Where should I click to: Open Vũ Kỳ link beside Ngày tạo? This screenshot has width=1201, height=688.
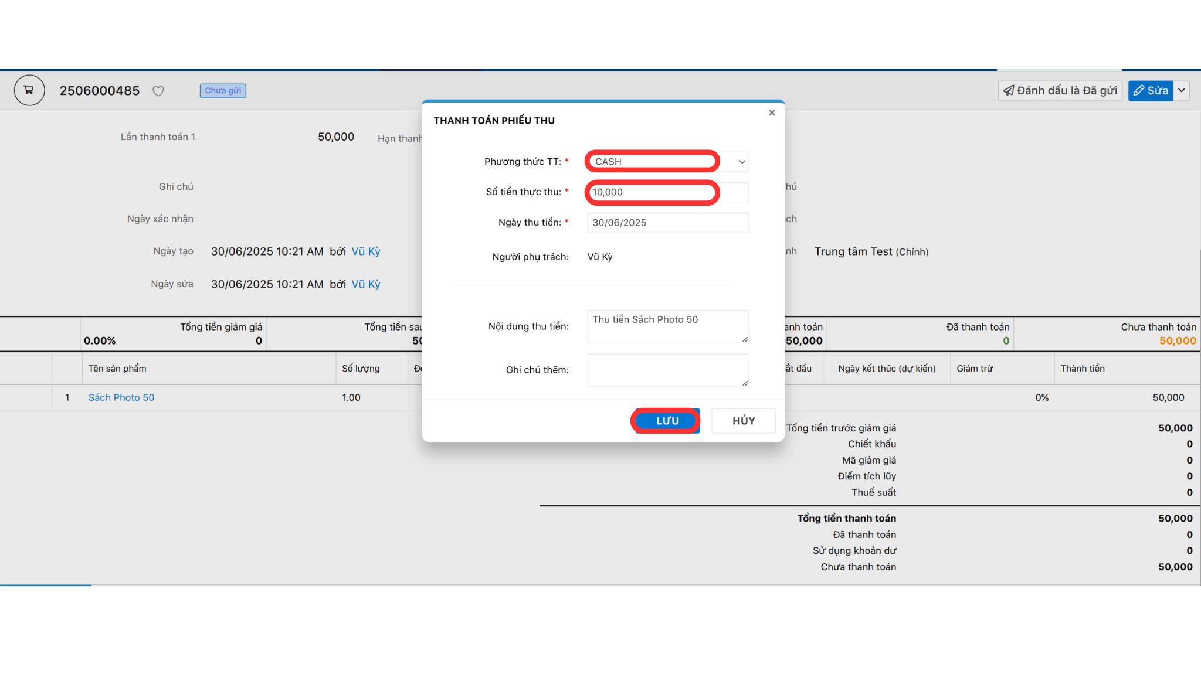click(x=366, y=251)
